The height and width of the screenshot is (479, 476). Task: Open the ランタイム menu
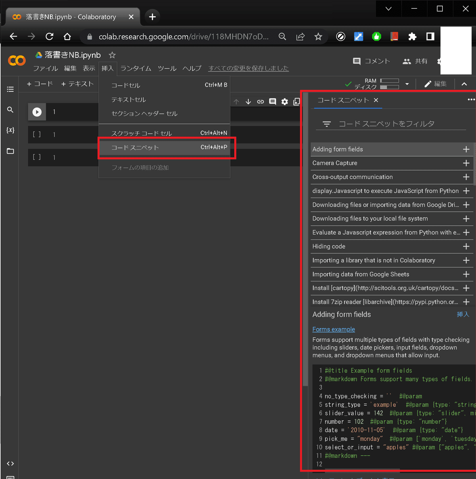[x=136, y=68]
